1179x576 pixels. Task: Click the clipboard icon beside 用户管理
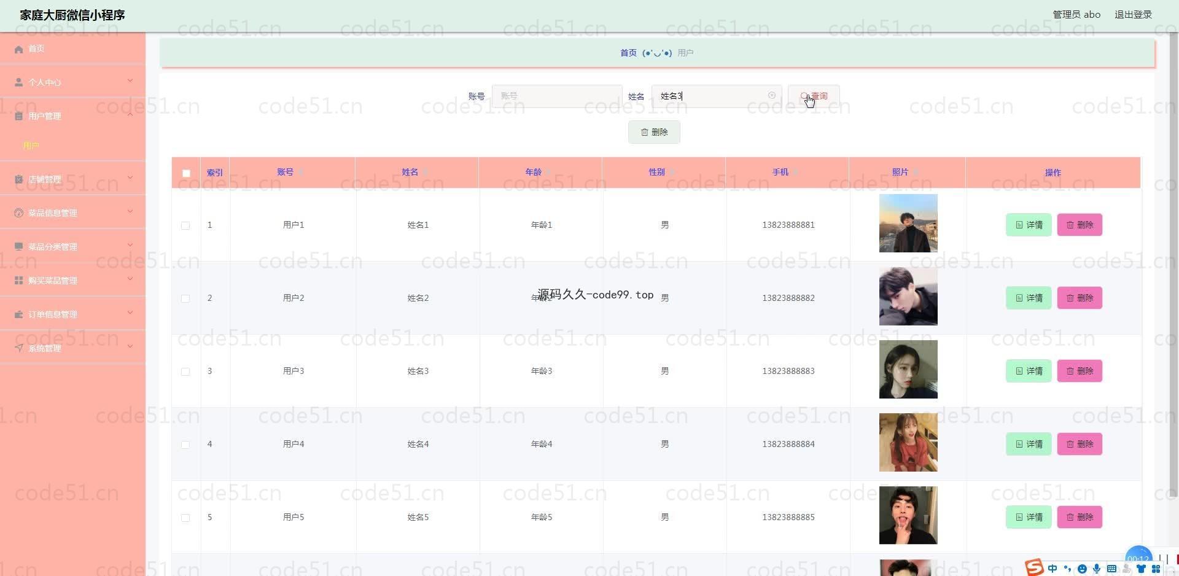pos(18,116)
